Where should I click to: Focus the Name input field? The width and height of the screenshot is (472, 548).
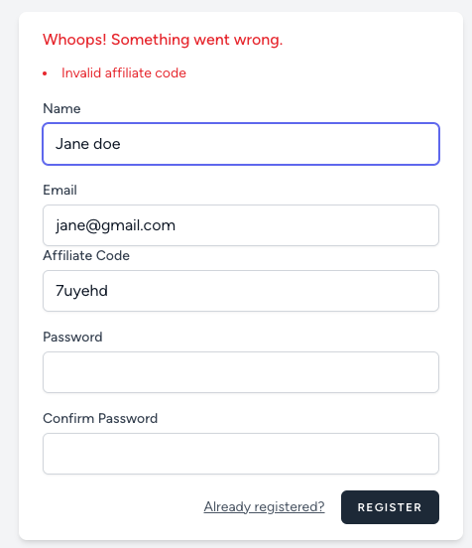241,144
